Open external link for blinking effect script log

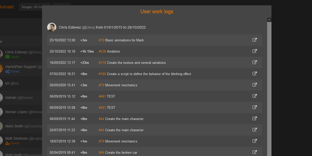click(254, 74)
